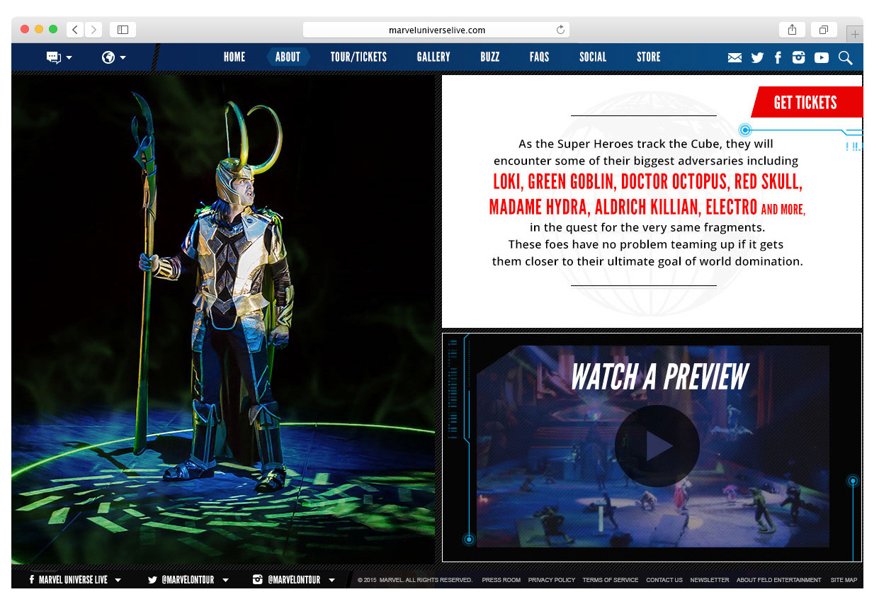Open the Instagram icon in header
Viewport: 879px width, 604px height.
point(799,58)
